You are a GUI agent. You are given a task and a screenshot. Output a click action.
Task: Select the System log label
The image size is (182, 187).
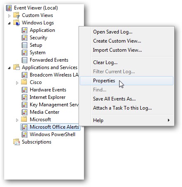click(38, 53)
